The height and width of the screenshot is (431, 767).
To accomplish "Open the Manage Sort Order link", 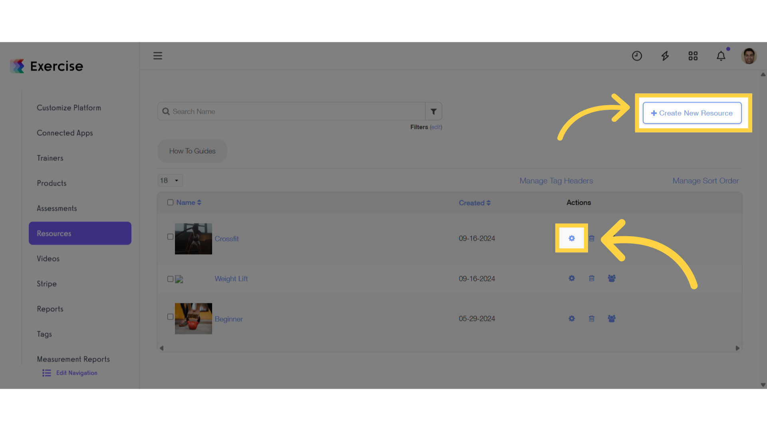I will click(705, 181).
